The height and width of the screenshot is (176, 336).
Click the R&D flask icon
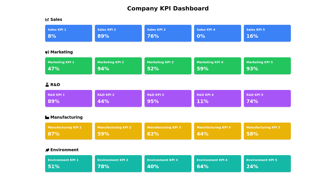click(47, 85)
